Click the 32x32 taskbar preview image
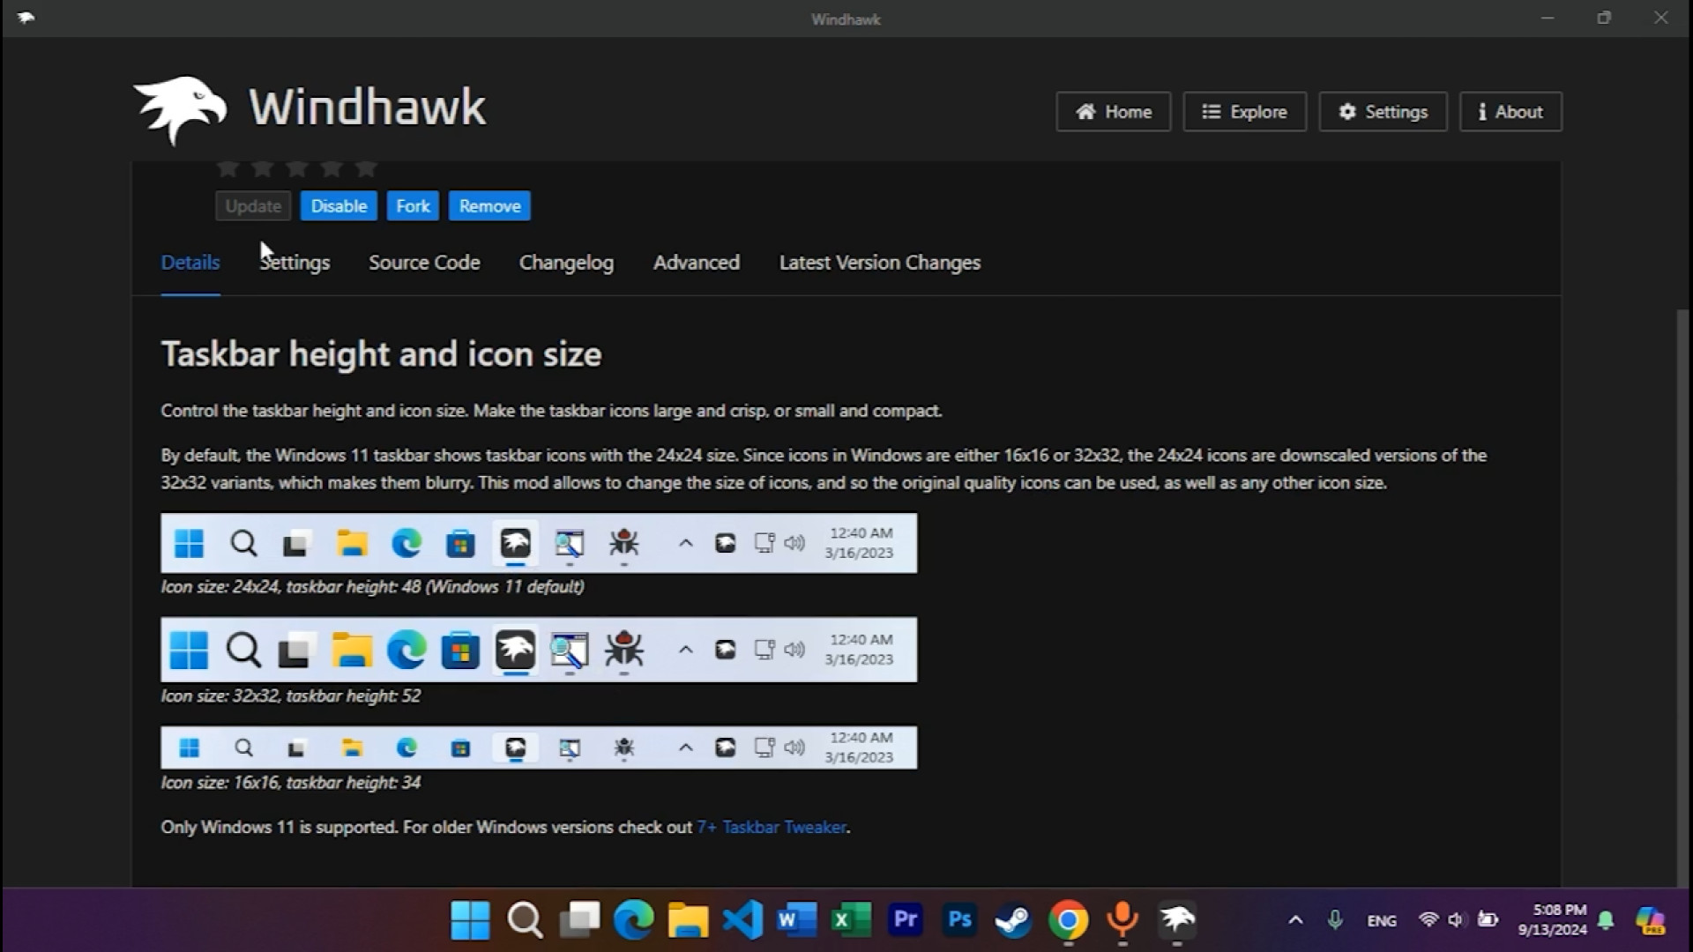Image resolution: width=1693 pixels, height=952 pixels. 539,650
